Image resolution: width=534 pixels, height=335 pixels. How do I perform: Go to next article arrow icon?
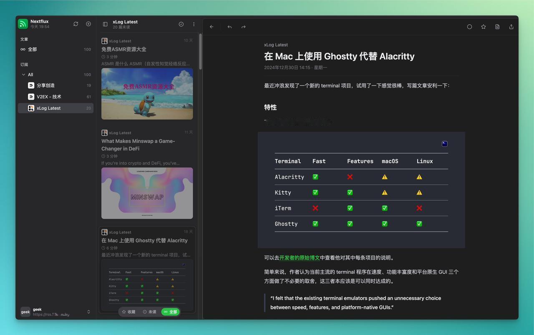tap(243, 27)
